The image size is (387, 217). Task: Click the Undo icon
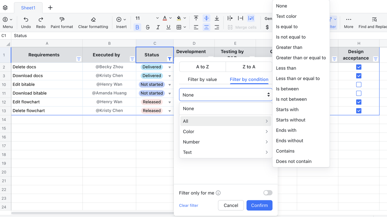pos(26,20)
